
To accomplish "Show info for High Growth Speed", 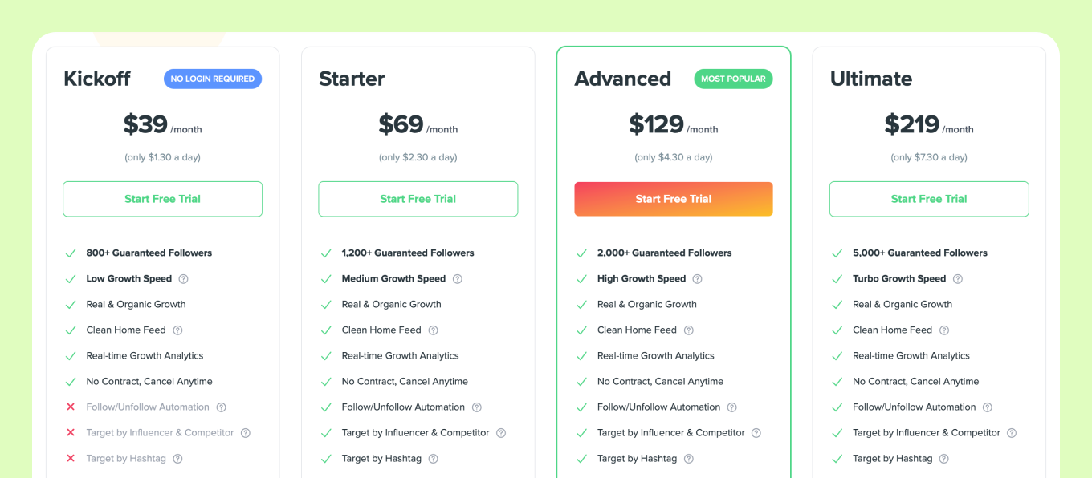I will point(697,279).
